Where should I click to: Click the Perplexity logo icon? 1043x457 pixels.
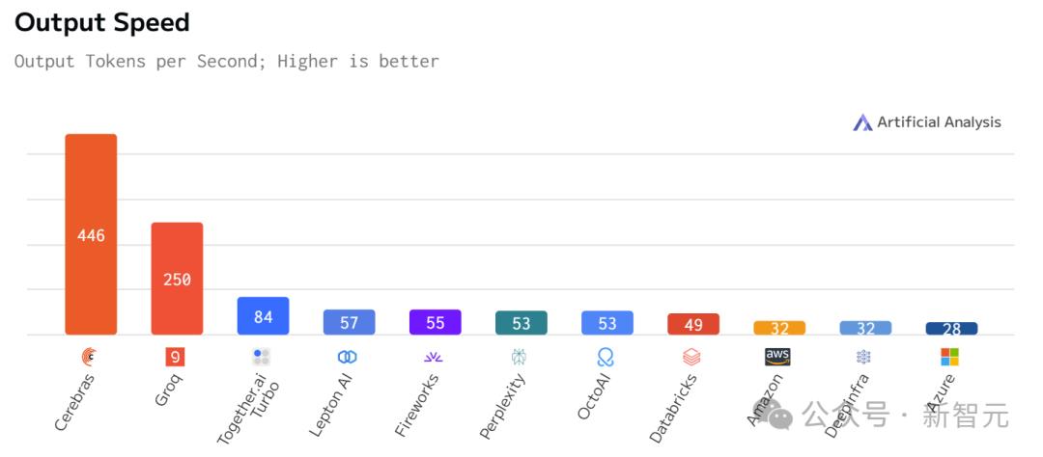tap(520, 357)
